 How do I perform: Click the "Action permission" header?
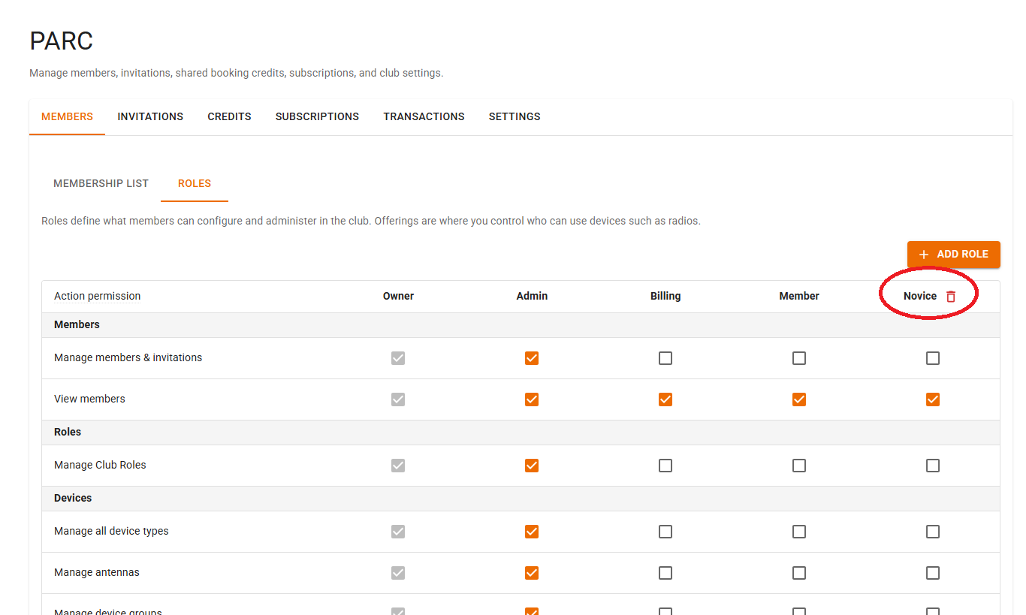(x=97, y=296)
